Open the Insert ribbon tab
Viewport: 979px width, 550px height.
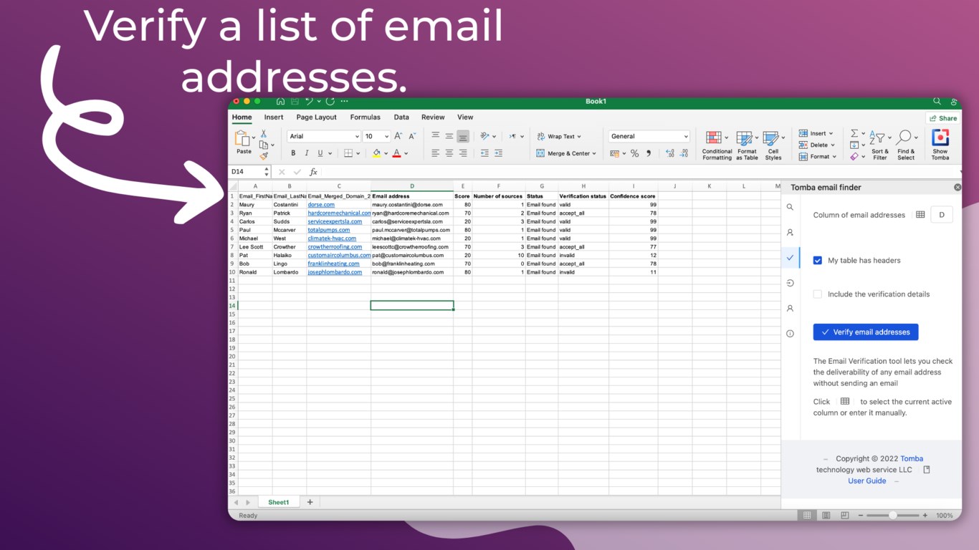tap(274, 117)
